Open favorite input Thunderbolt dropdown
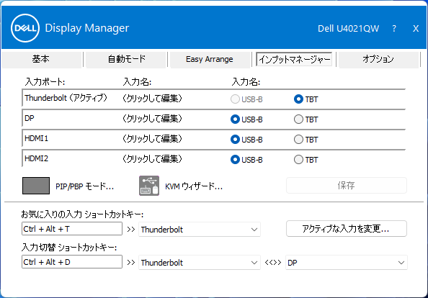 click(200, 230)
